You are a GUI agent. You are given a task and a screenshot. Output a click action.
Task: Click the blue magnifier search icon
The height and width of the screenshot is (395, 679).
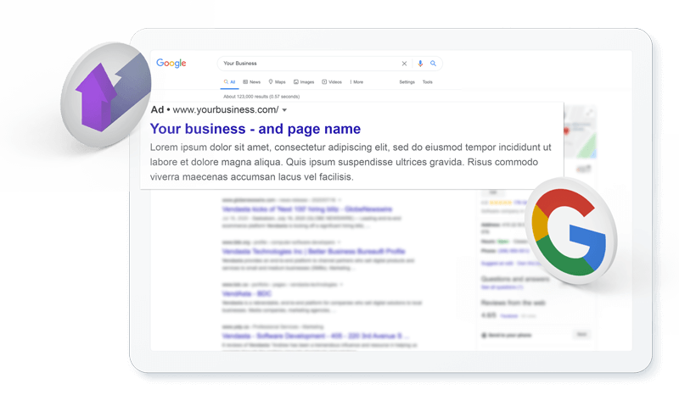click(x=433, y=64)
